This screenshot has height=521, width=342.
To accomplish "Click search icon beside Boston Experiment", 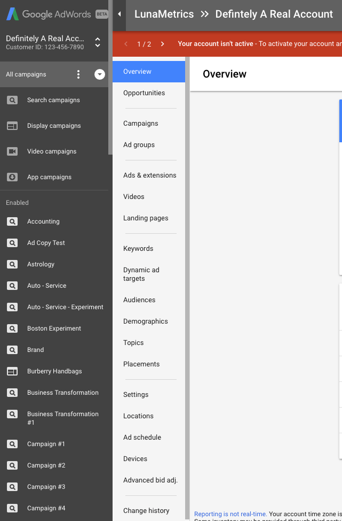I will [x=12, y=328].
